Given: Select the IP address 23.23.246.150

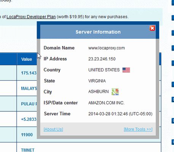Looking at the screenshot, I should [x=102, y=59].
